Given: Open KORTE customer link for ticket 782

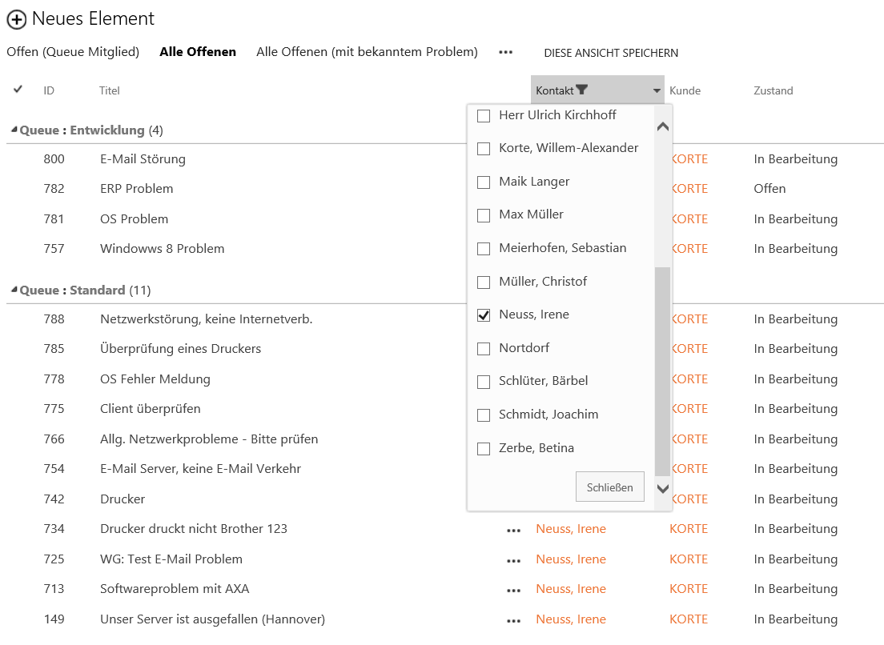Looking at the screenshot, I should [690, 189].
